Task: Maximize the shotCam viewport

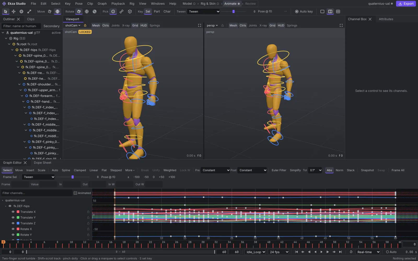Action: 200,25
